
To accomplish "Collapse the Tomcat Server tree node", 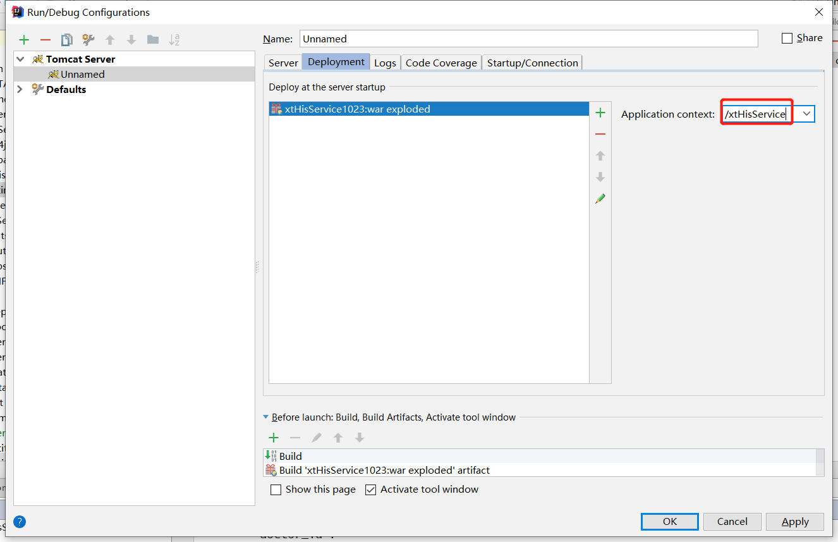I will coord(20,59).
